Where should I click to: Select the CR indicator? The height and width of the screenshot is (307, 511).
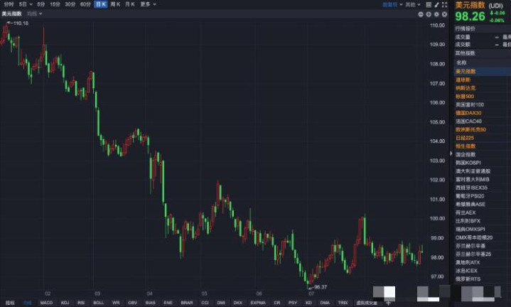click(277, 303)
